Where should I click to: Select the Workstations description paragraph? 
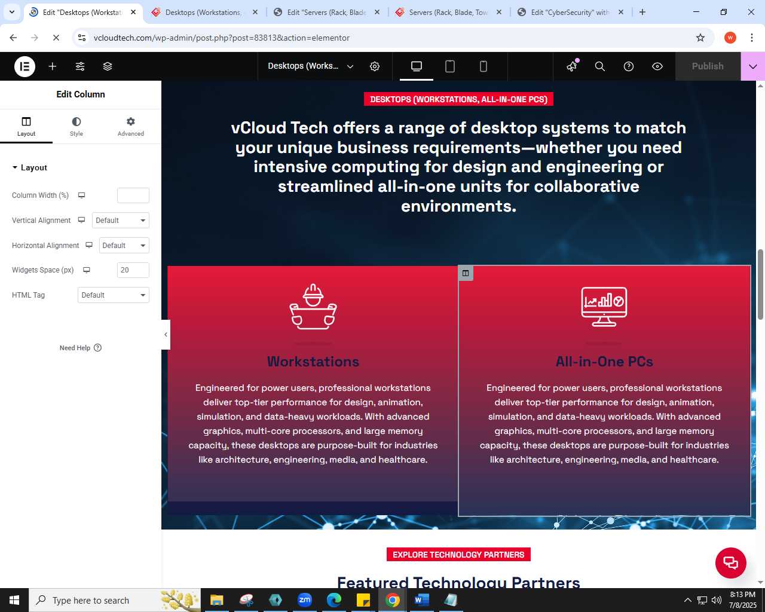click(x=313, y=424)
